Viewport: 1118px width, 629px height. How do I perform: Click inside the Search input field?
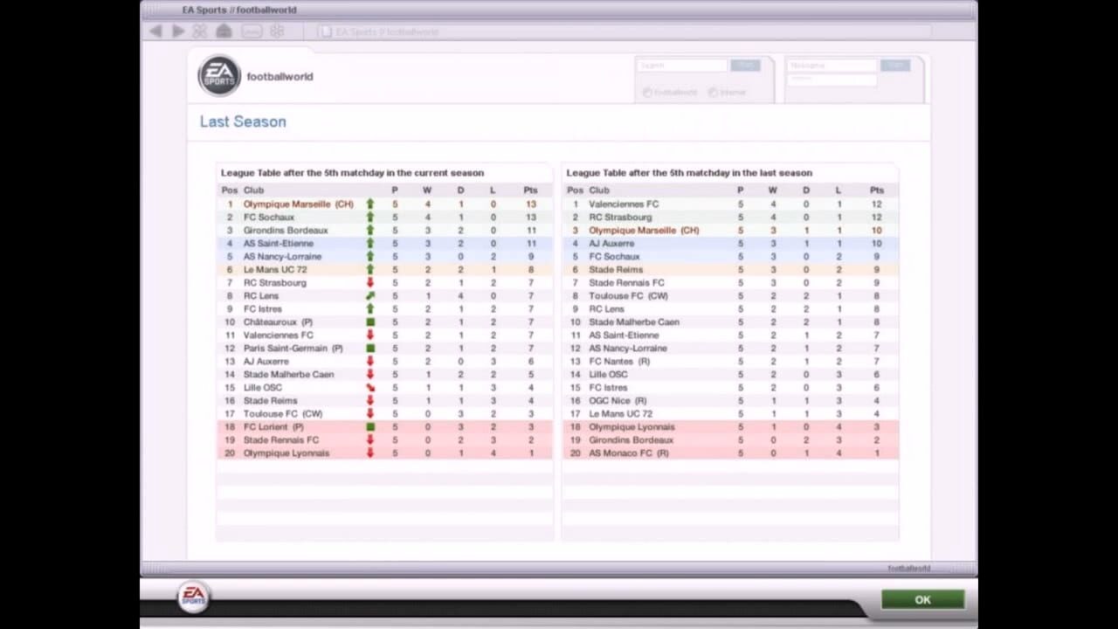click(682, 66)
